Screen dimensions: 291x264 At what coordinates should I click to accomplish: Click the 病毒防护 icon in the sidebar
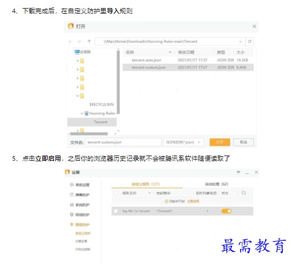click(x=72, y=195)
